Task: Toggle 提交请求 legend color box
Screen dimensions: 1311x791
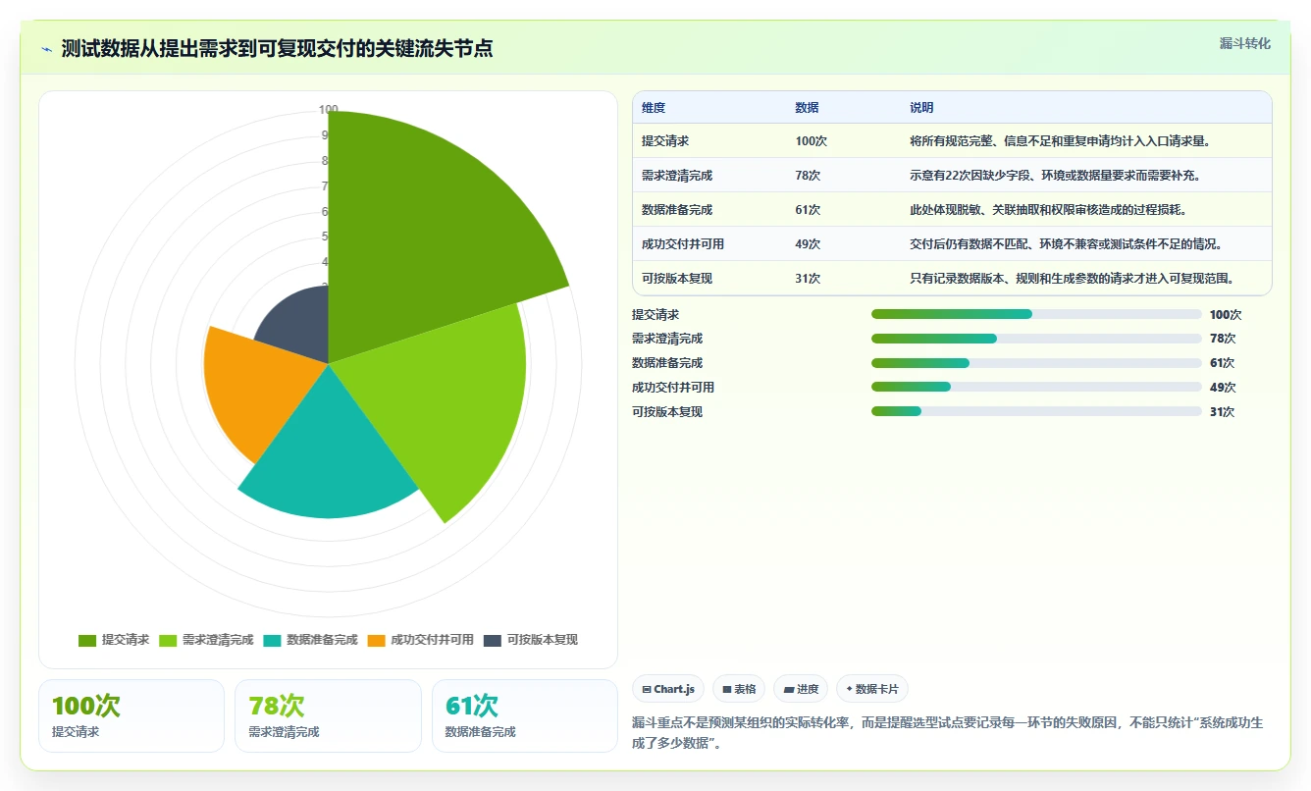Action: [x=87, y=640]
